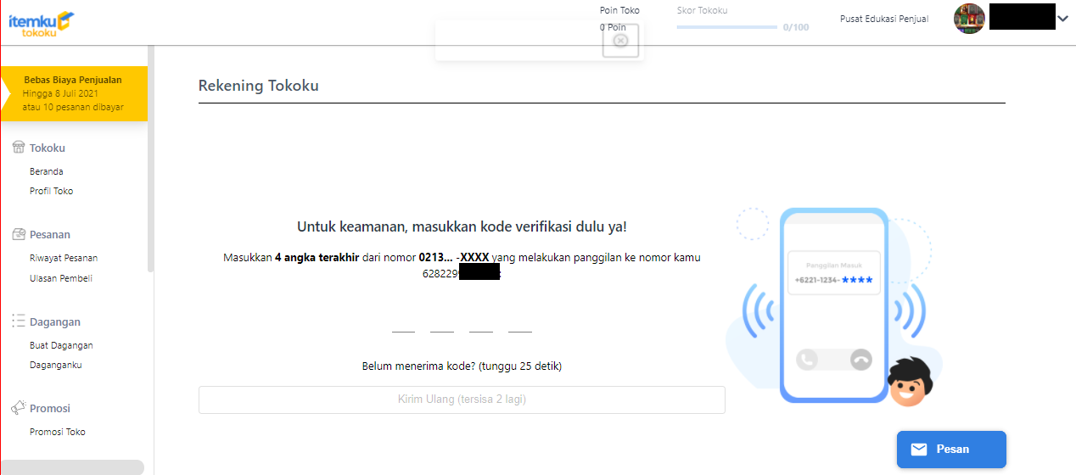Open Beranda in the sidebar
This screenshot has width=1076, height=475.
pyautogui.click(x=47, y=171)
